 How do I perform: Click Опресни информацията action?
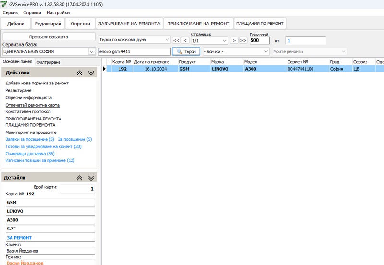tap(29, 98)
